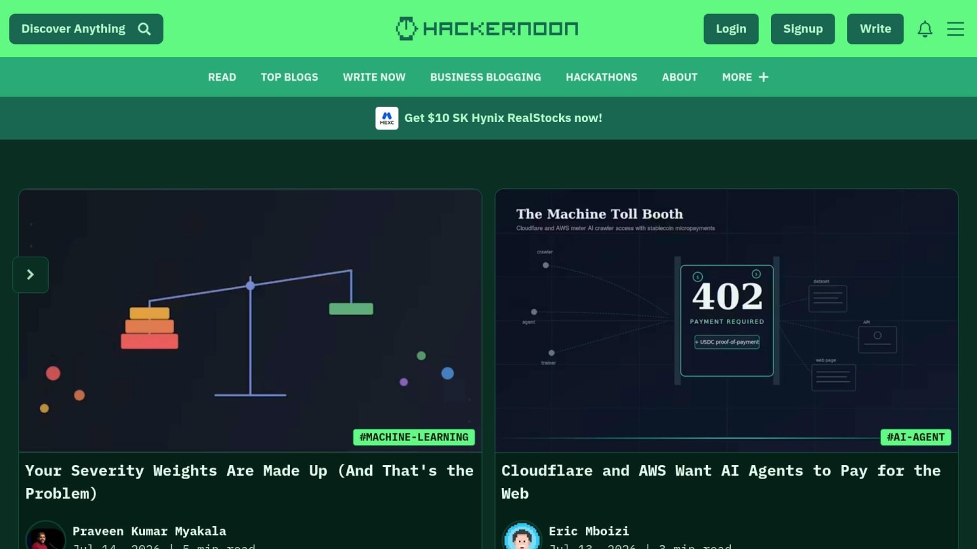This screenshot has height=549, width=977.
Task: Select WRITE NOW in navigation
Action: (x=374, y=77)
